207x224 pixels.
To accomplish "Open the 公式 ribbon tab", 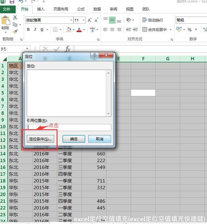I will click(81, 9).
